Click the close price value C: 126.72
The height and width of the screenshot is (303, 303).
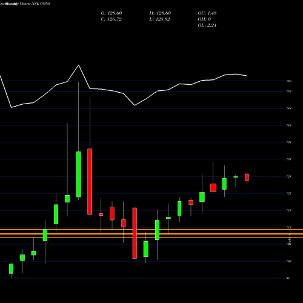112,19
